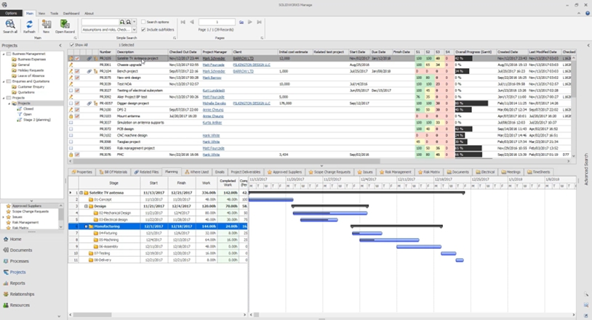
Task: Click the page number input field
Action: (217, 22)
